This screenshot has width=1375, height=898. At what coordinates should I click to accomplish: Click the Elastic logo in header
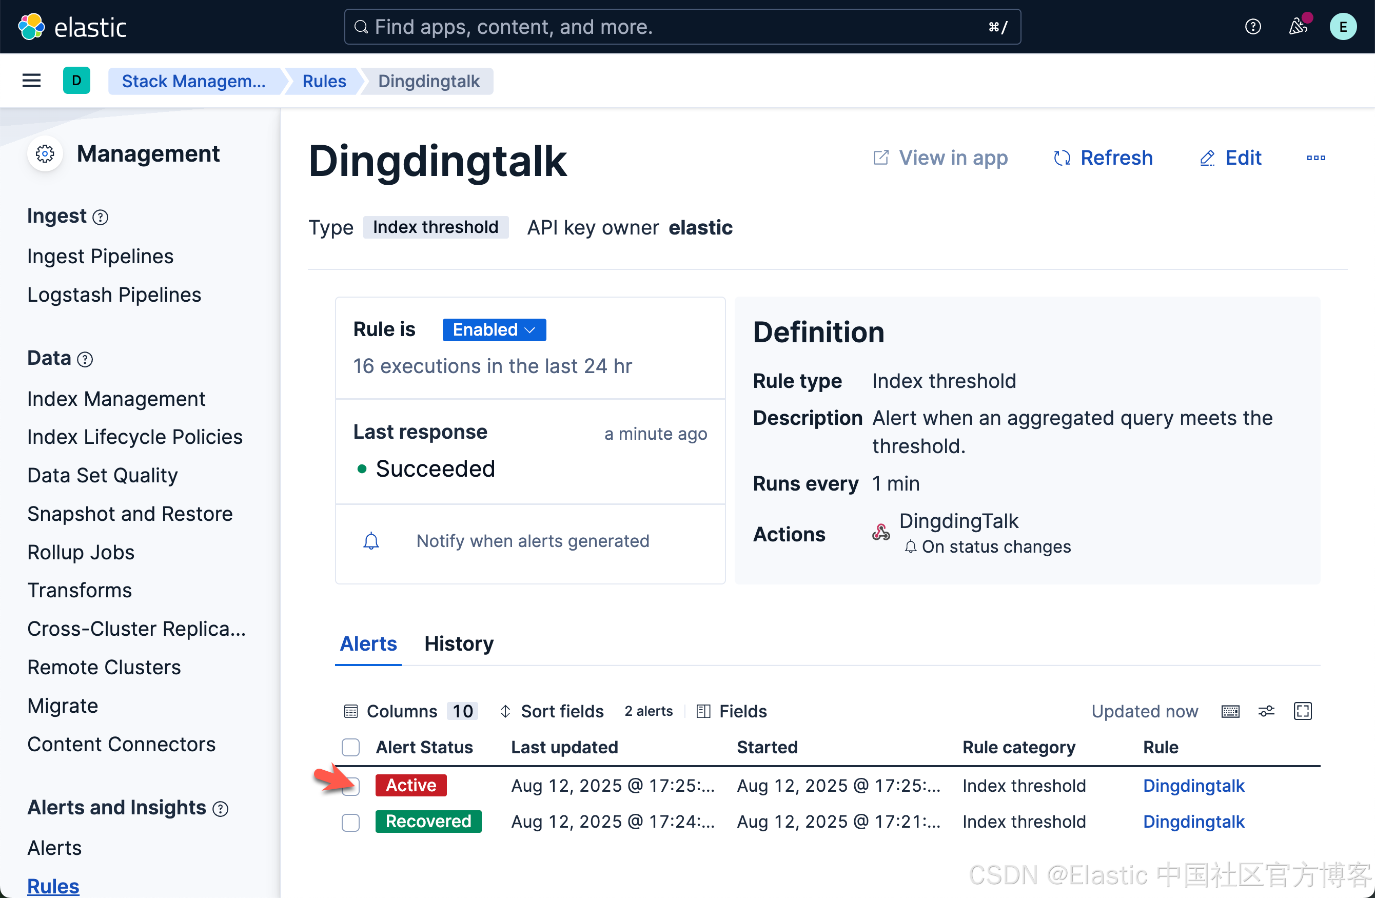(72, 27)
